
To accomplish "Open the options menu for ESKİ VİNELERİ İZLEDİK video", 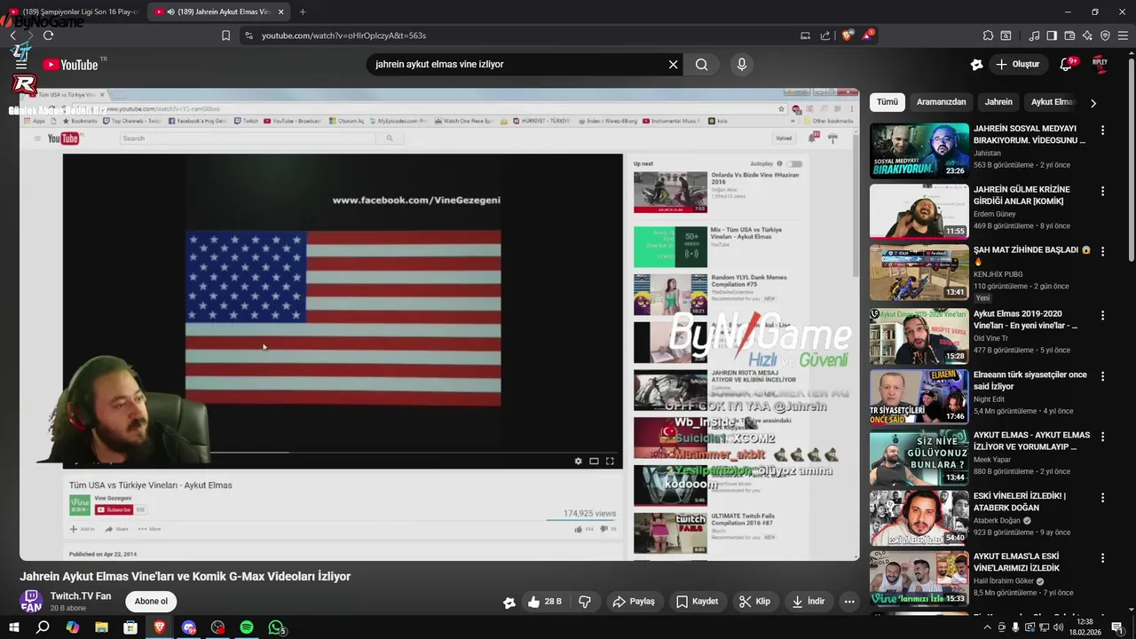I will (x=1102, y=498).
